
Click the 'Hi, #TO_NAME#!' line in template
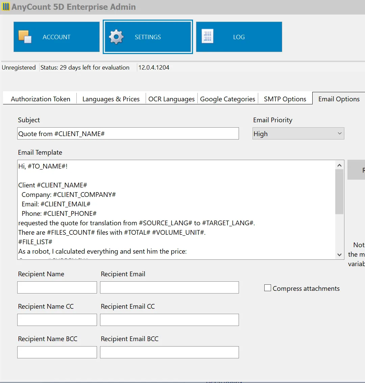(x=43, y=166)
